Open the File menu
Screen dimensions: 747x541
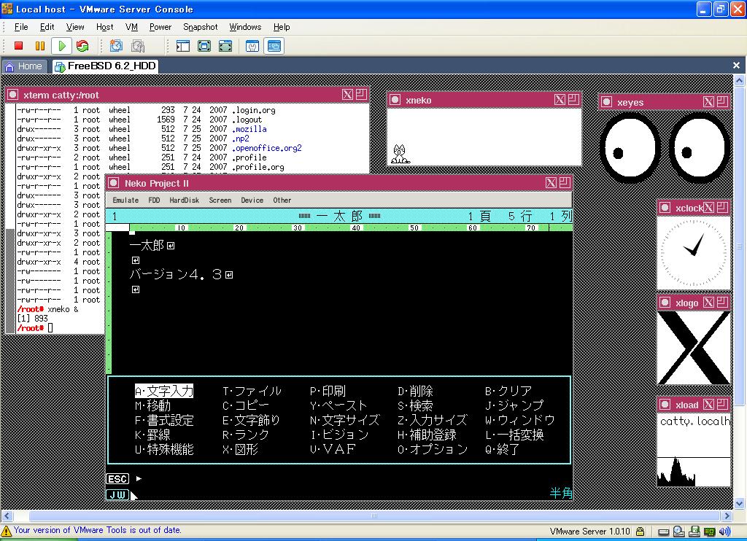pyautogui.click(x=21, y=27)
